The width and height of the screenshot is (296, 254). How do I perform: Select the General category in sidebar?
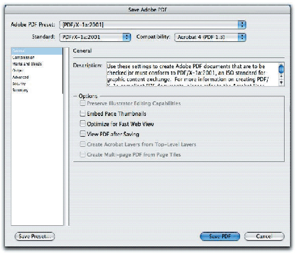point(37,51)
